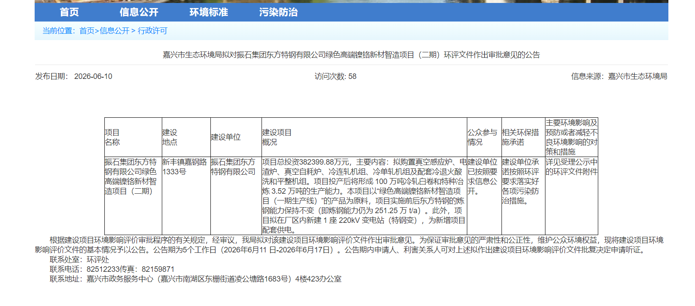Select the announcement title about 振石集团东方特钢
The height and width of the screenshot is (306, 695).
pos(352,55)
